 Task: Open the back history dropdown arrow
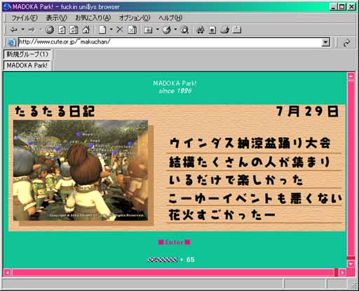(23, 30)
